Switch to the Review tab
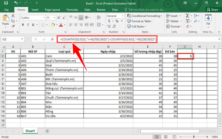This screenshot has width=222, height=139. pyautogui.click(x=101, y=10)
